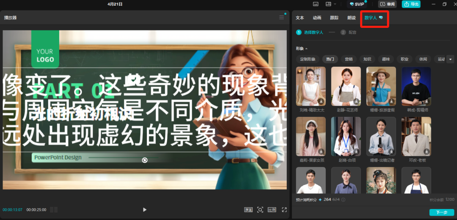This screenshot has height=220, width=457.
Task: Download icon on 刘晓-精致太太 avatar
Action: [321, 102]
